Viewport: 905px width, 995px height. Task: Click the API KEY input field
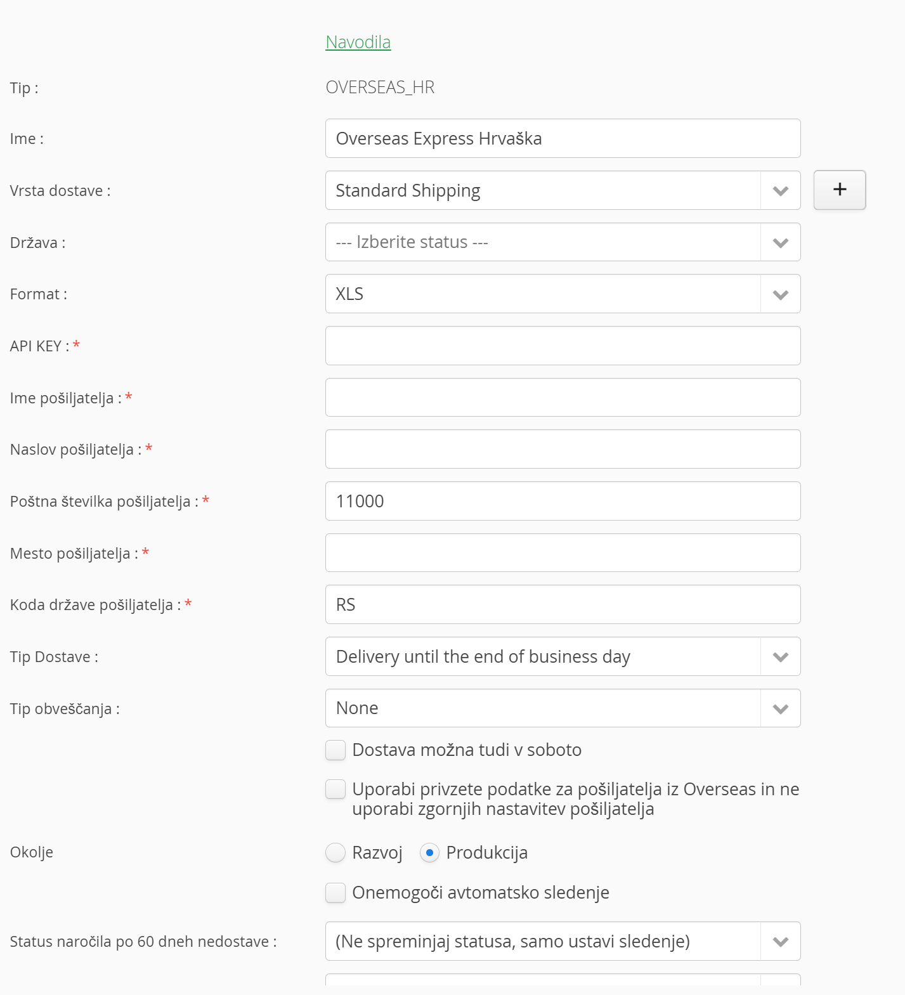[563, 346]
